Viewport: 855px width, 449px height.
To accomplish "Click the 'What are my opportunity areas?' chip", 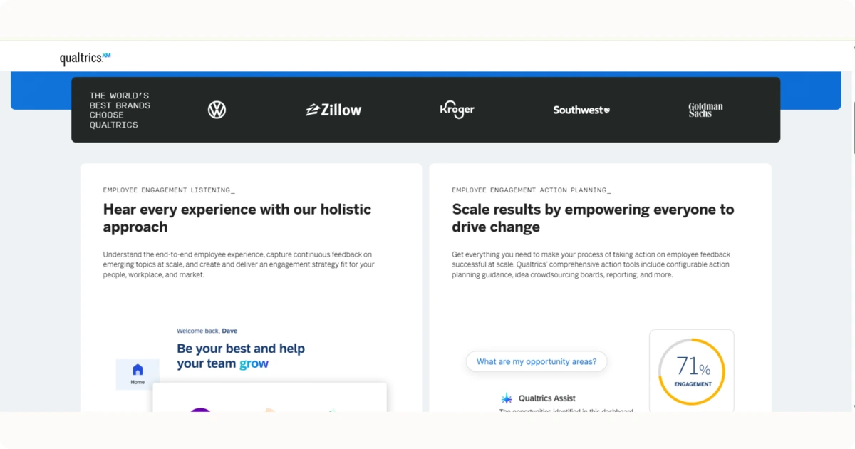I will pyautogui.click(x=536, y=361).
